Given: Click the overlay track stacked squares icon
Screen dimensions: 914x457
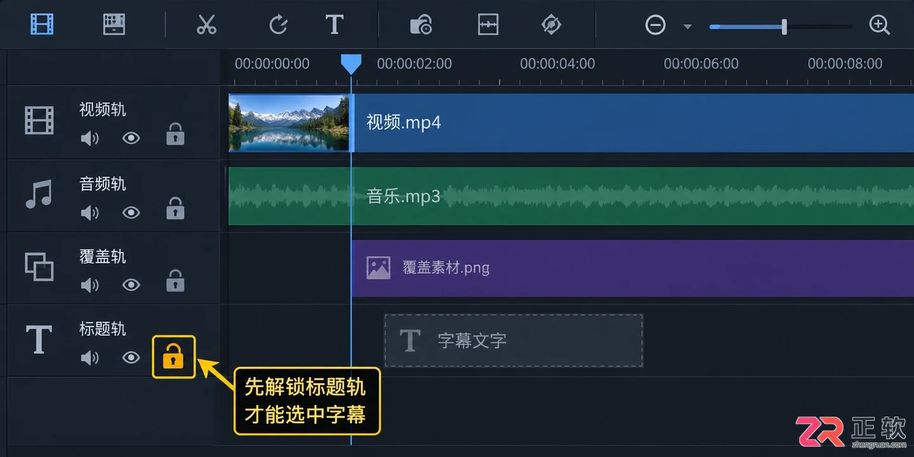Looking at the screenshot, I should (x=39, y=267).
